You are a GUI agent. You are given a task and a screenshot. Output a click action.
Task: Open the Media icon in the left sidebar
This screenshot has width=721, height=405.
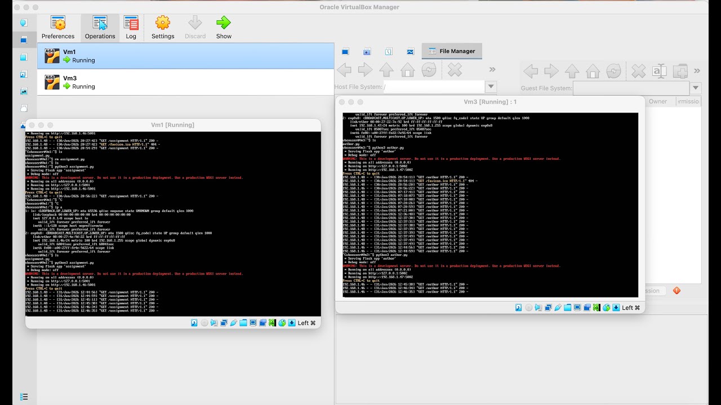click(24, 74)
